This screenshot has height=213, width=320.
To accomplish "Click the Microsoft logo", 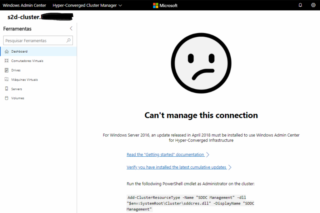I will click(165, 5).
